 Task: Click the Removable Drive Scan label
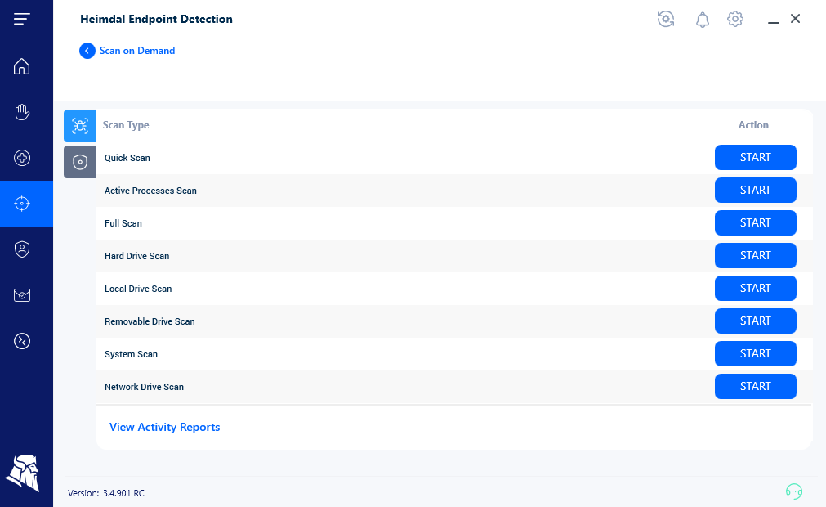click(x=150, y=321)
